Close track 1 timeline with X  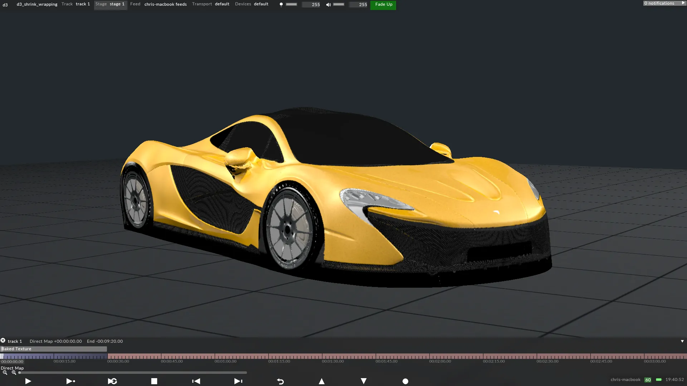(x=3, y=341)
